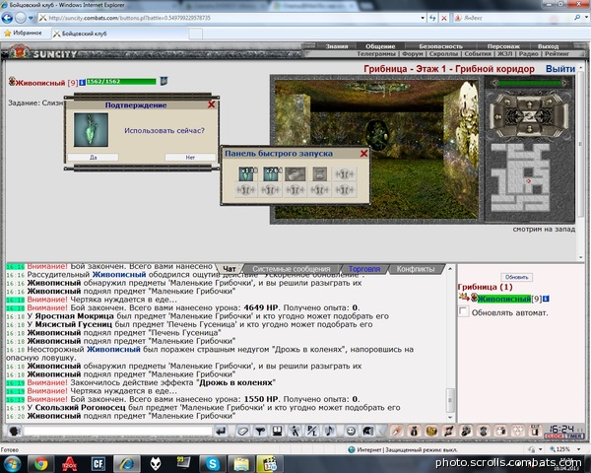Select the grey square item in quick panel
591x473 pixels.
(320, 173)
